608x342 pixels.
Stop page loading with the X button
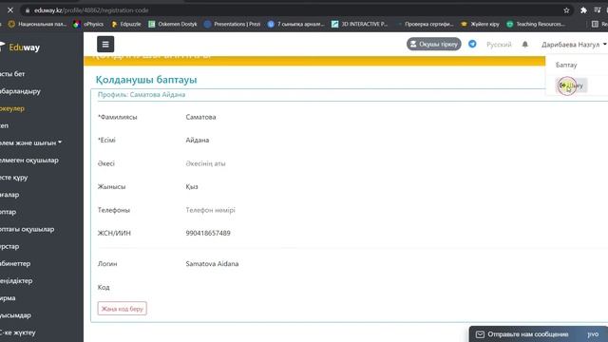[10, 10]
